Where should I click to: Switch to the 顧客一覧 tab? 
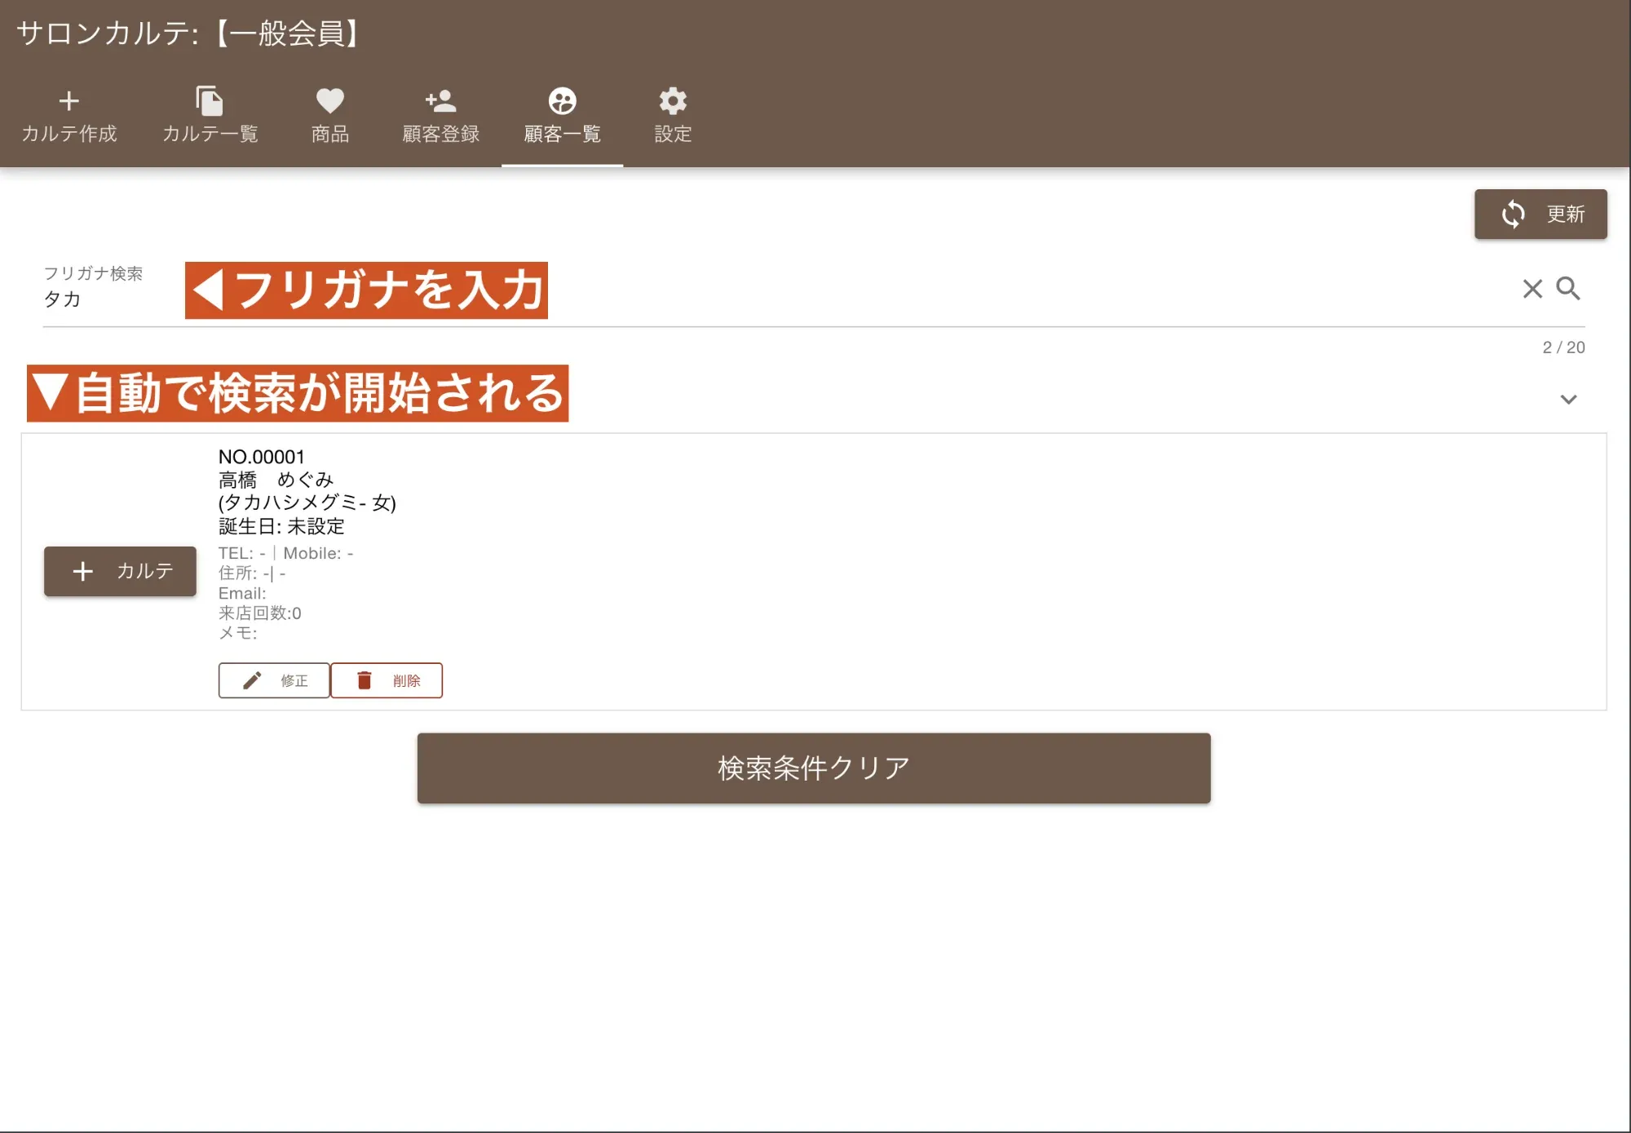point(561,114)
